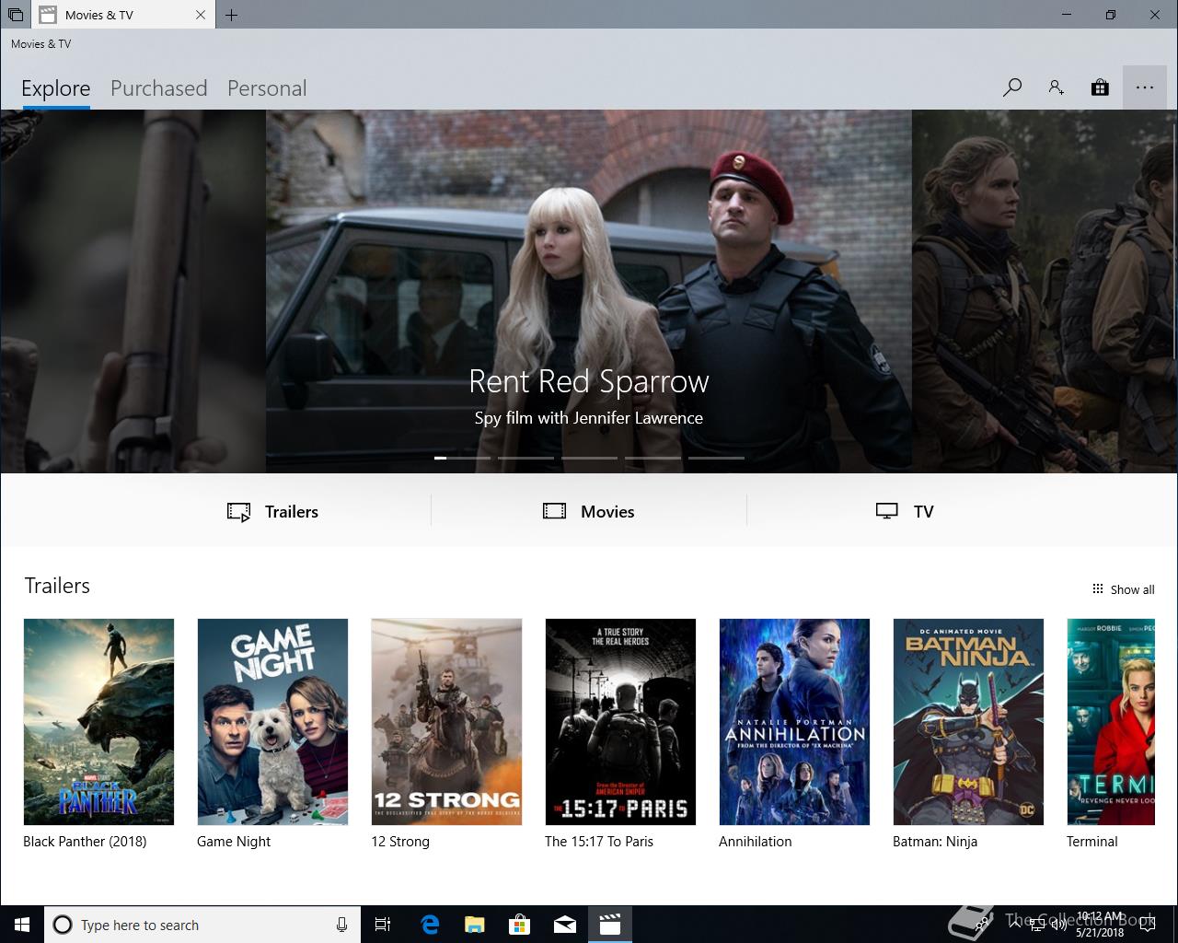
Task: Open the Windows Start menu
Action: 22,925
